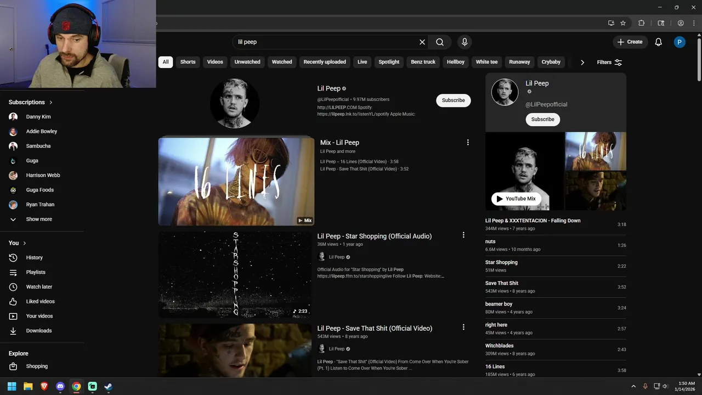
Task: Open the 16 Lines mix thumbnail
Action: (x=236, y=181)
